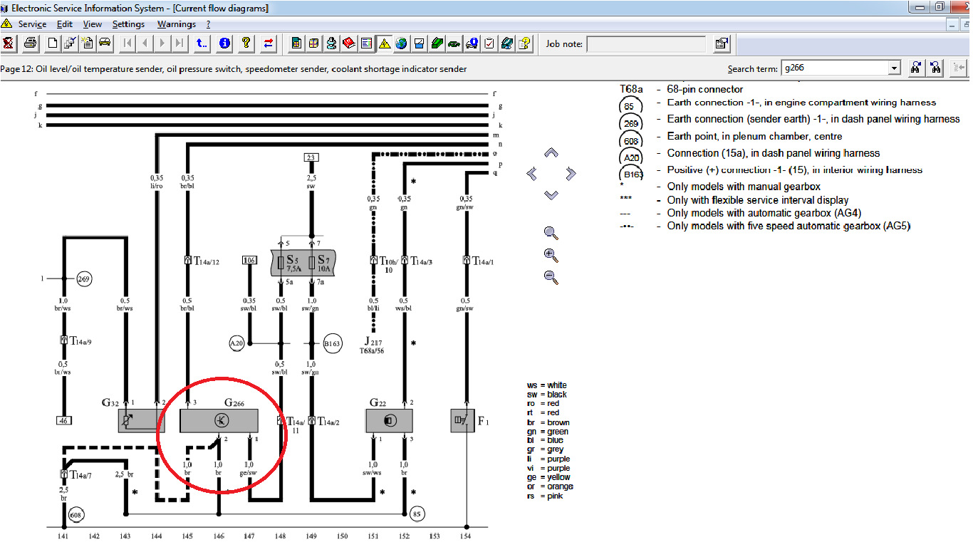Image resolution: width=973 pixels, height=547 pixels.
Task: Click search backward binoculars icon
Action: click(x=936, y=68)
